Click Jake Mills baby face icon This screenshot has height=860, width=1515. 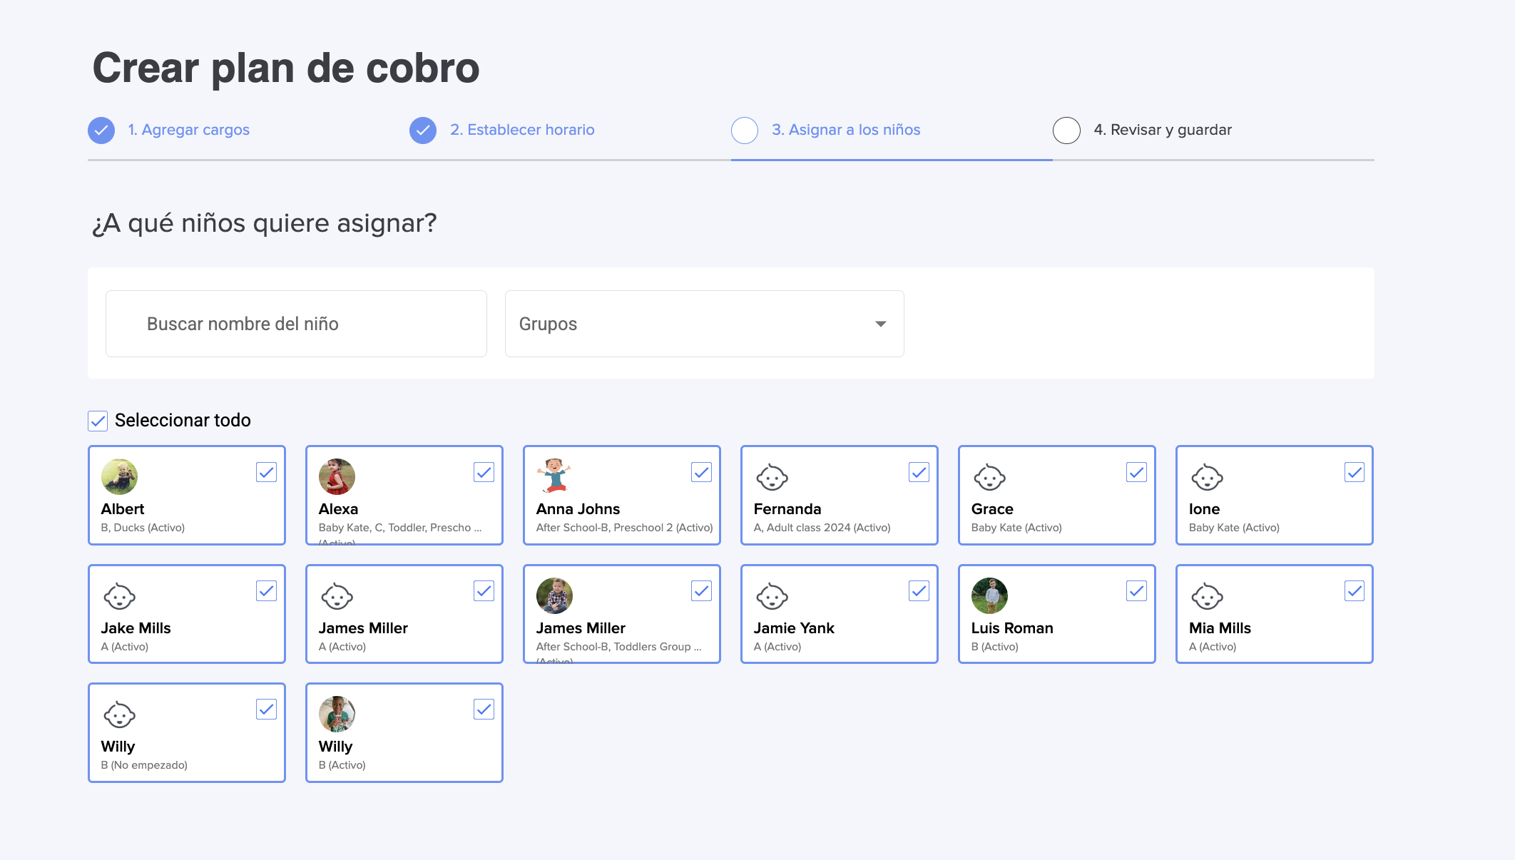pyautogui.click(x=119, y=597)
